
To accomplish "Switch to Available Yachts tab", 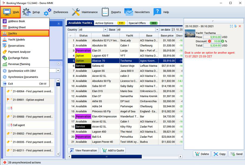I will [80, 23].
